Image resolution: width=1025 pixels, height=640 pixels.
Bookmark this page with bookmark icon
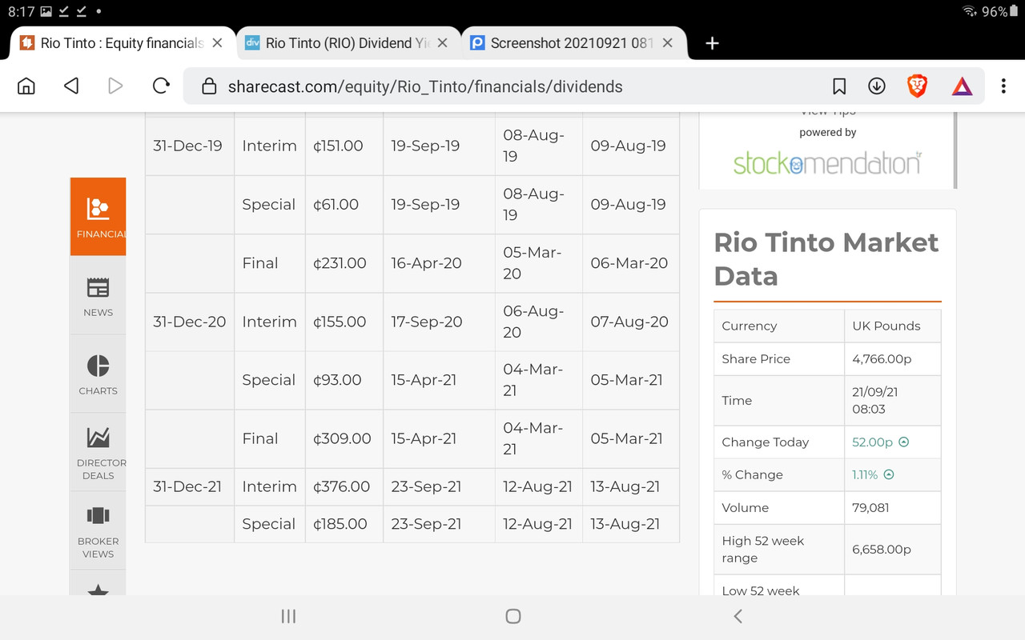tap(839, 86)
